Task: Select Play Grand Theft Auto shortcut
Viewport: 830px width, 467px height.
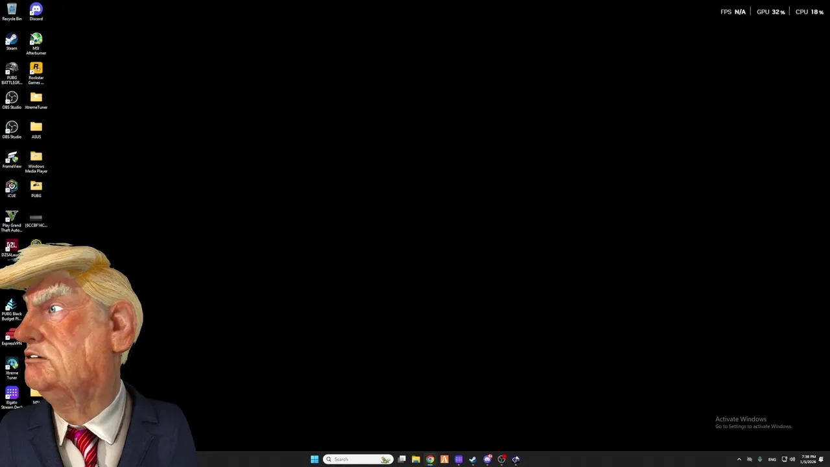Action: (12, 221)
